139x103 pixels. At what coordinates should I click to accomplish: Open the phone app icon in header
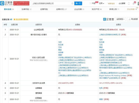pos(129,3)
